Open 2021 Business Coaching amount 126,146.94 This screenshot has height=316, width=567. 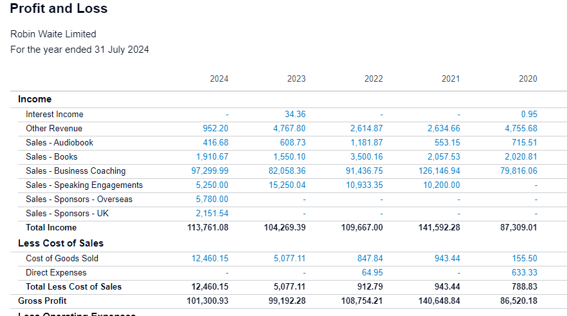pos(440,171)
